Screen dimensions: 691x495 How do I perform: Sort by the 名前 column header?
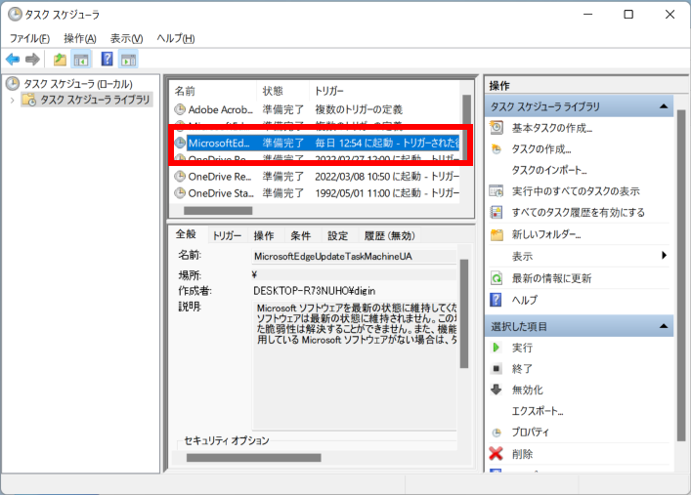213,91
